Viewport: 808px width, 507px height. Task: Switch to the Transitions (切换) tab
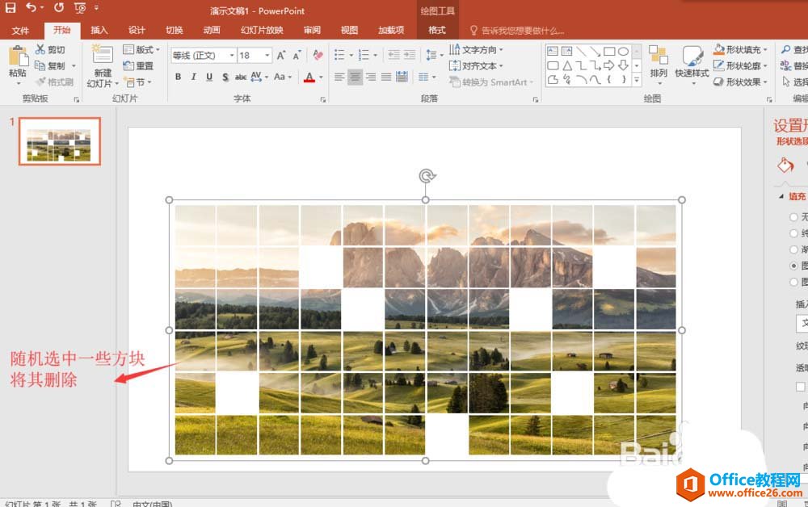click(175, 30)
